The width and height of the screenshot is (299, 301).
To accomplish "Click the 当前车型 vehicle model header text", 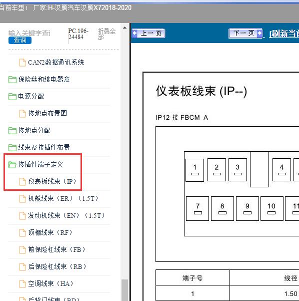I will click(65, 8).
